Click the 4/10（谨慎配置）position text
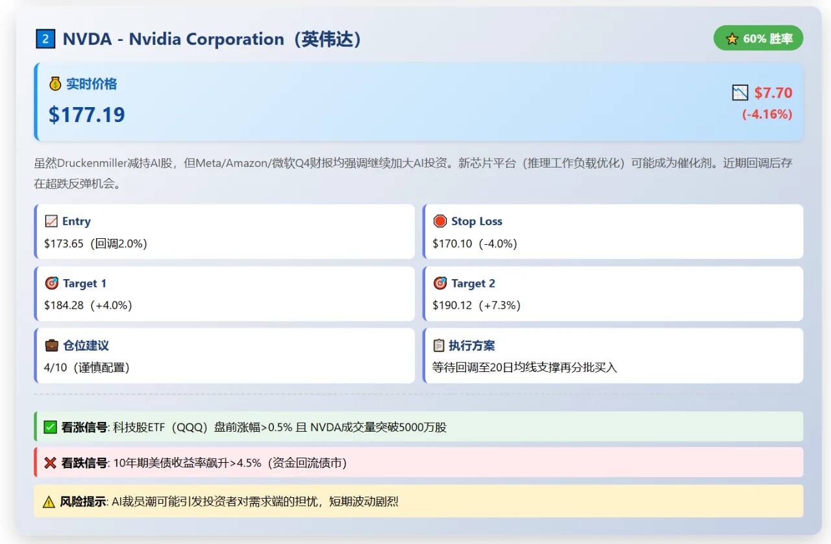The height and width of the screenshot is (544, 831). (x=87, y=367)
